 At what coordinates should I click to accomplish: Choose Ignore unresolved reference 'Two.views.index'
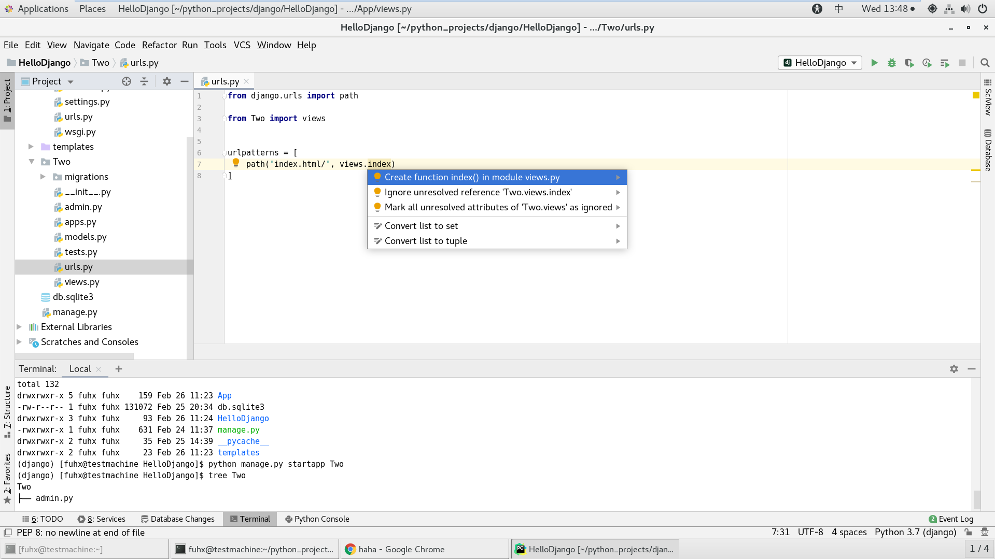click(497, 192)
